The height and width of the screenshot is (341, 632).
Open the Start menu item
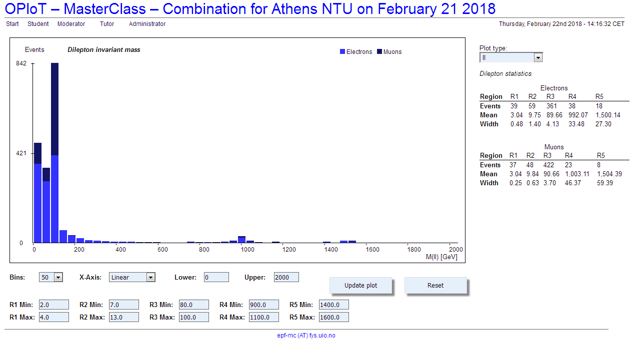(x=12, y=24)
